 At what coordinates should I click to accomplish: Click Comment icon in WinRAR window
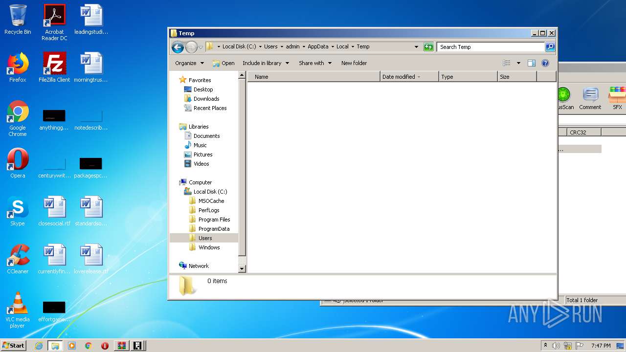pos(590,99)
